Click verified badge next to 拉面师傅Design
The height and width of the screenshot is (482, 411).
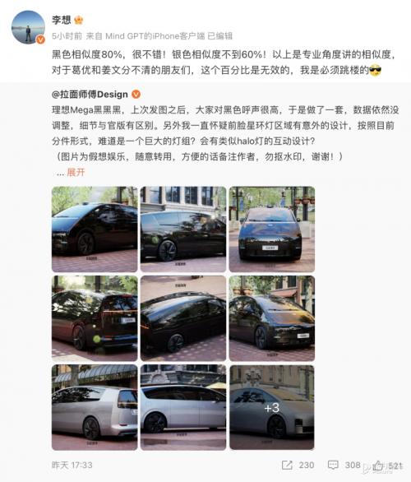(x=136, y=95)
